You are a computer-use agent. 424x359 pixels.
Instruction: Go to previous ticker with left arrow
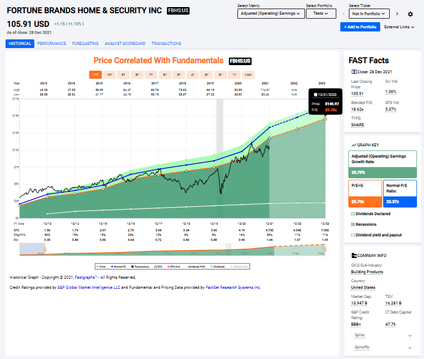(x=343, y=14)
